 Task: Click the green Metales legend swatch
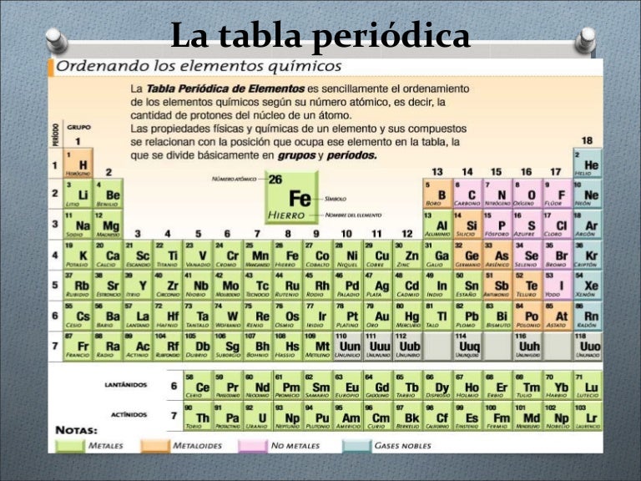coord(75,445)
